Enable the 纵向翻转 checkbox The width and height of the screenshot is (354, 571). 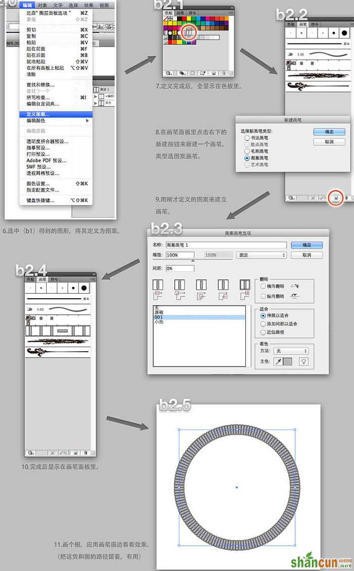263,297
